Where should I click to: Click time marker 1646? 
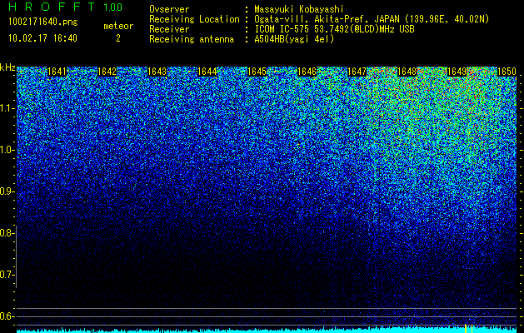(x=307, y=72)
